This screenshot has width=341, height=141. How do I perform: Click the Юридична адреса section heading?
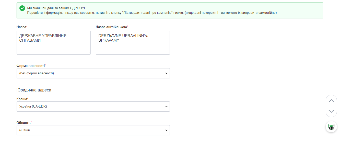(34, 90)
